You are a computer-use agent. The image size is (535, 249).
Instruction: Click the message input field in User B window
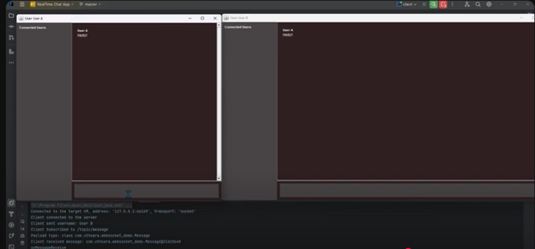tap(407, 191)
